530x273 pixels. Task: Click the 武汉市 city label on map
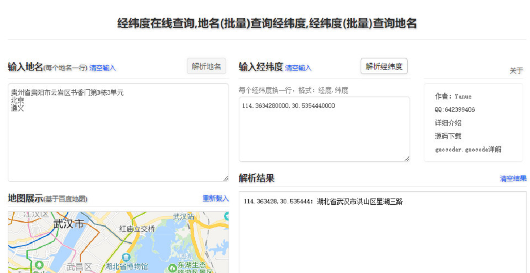point(69,224)
